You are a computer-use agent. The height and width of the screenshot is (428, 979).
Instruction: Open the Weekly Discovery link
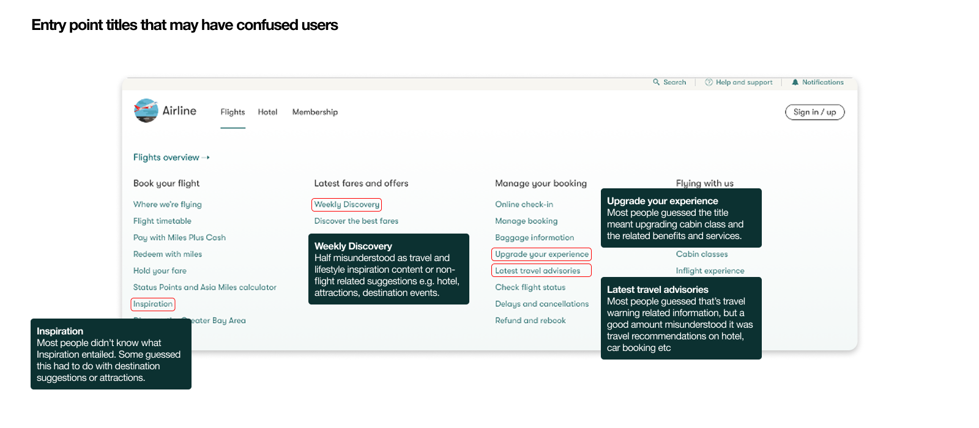tap(347, 204)
